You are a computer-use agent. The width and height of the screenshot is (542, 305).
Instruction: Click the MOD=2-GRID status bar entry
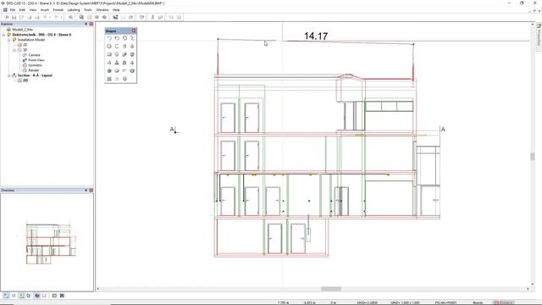tap(367, 302)
